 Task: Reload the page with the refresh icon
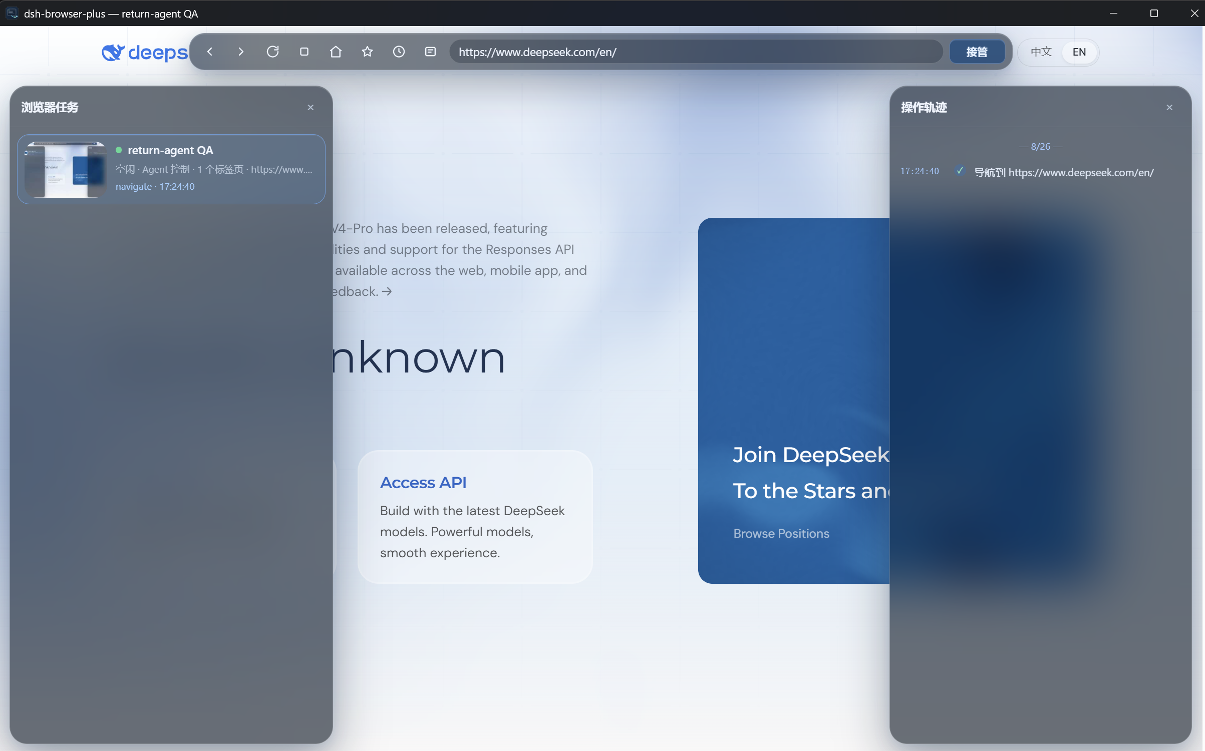tap(272, 52)
